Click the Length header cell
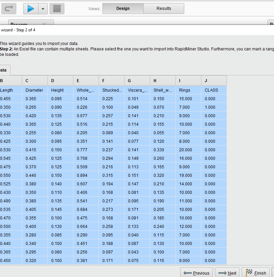Screen dimensions: 274x277 pyautogui.click(x=11, y=90)
